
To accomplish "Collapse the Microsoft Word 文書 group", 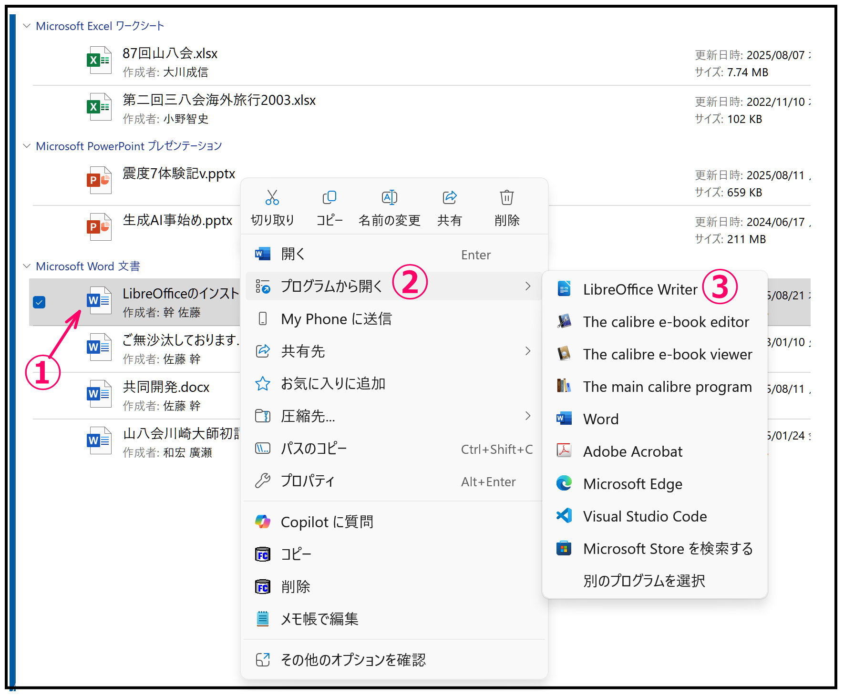I will click(27, 266).
